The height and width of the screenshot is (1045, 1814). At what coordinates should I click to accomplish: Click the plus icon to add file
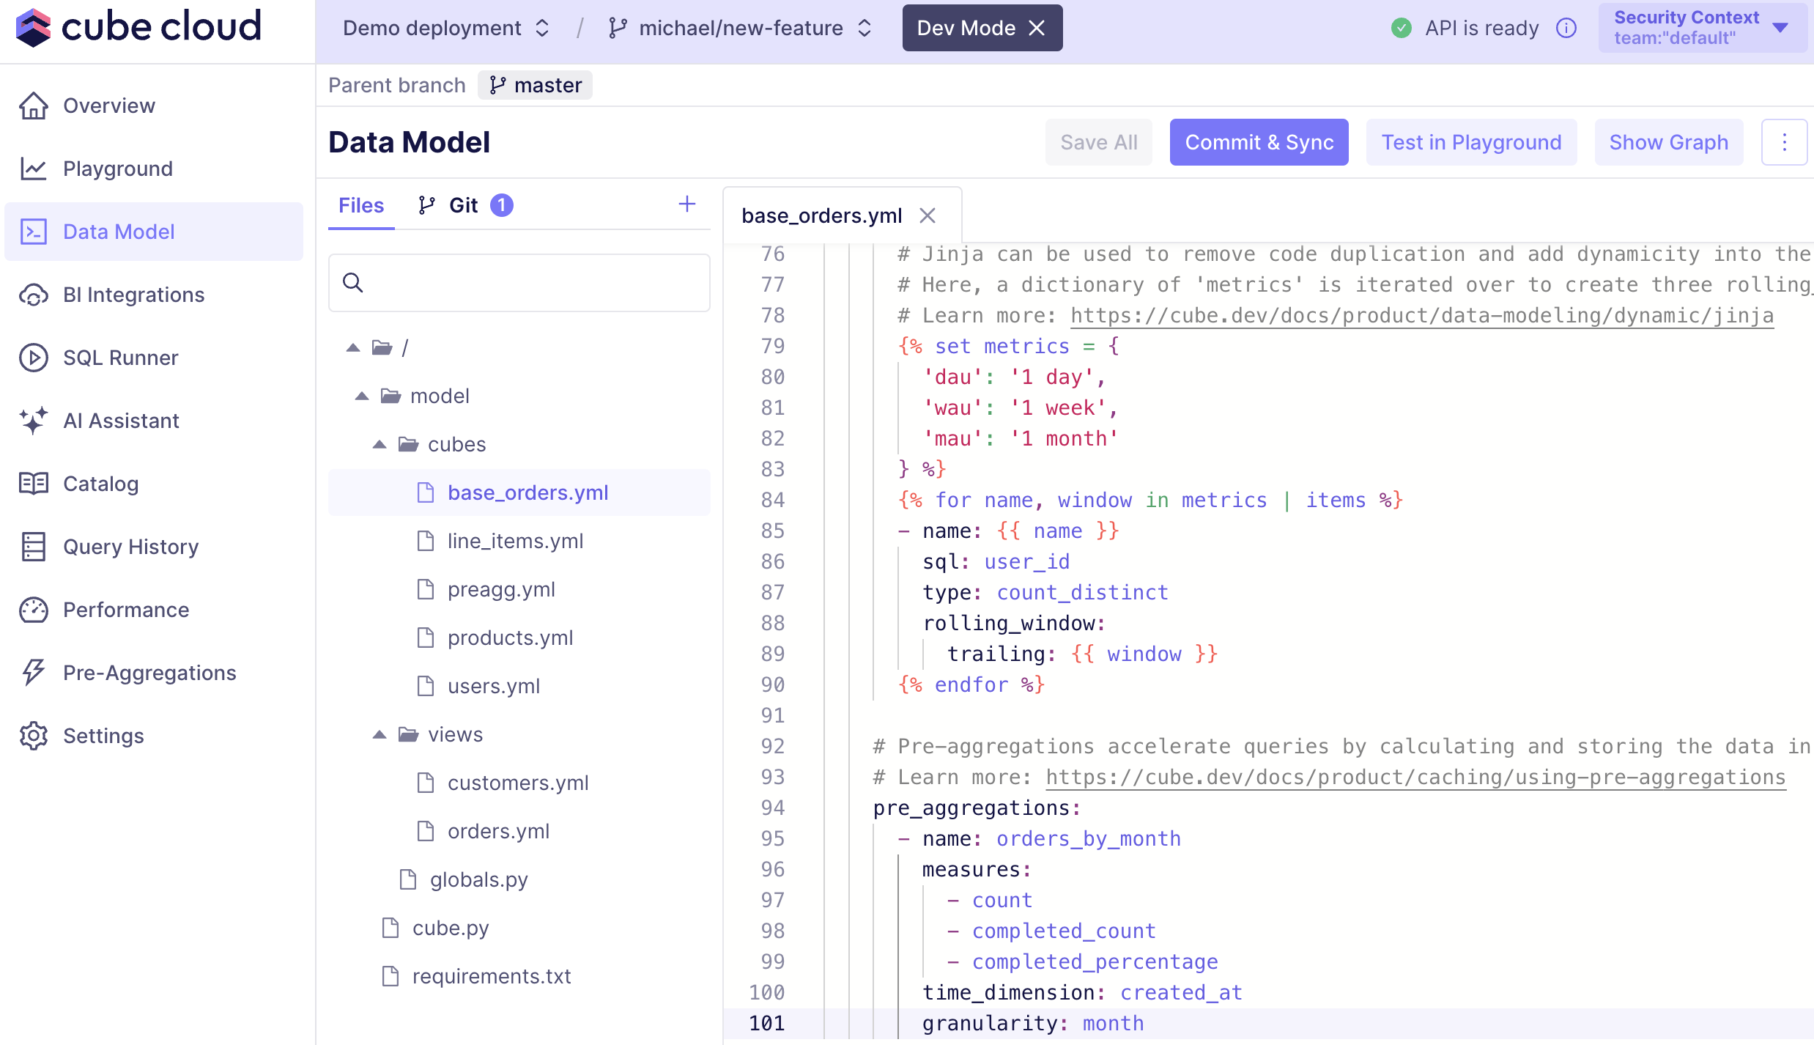pyautogui.click(x=686, y=204)
